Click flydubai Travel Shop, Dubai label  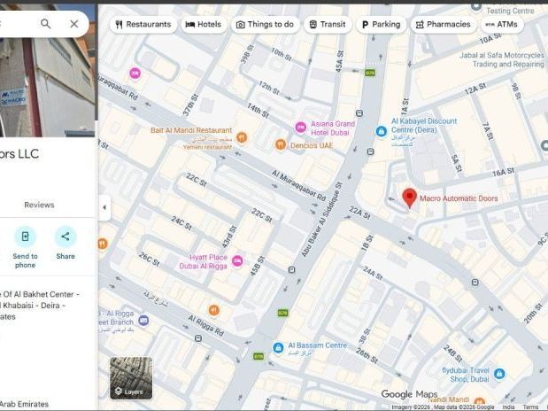[466, 375]
